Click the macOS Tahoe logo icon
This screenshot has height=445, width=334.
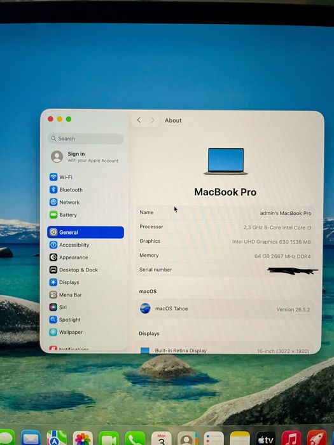[145, 308]
